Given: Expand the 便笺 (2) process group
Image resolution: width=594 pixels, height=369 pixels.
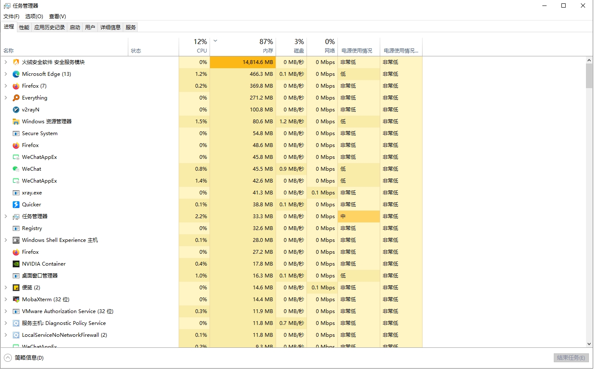Looking at the screenshot, I should pos(6,288).
